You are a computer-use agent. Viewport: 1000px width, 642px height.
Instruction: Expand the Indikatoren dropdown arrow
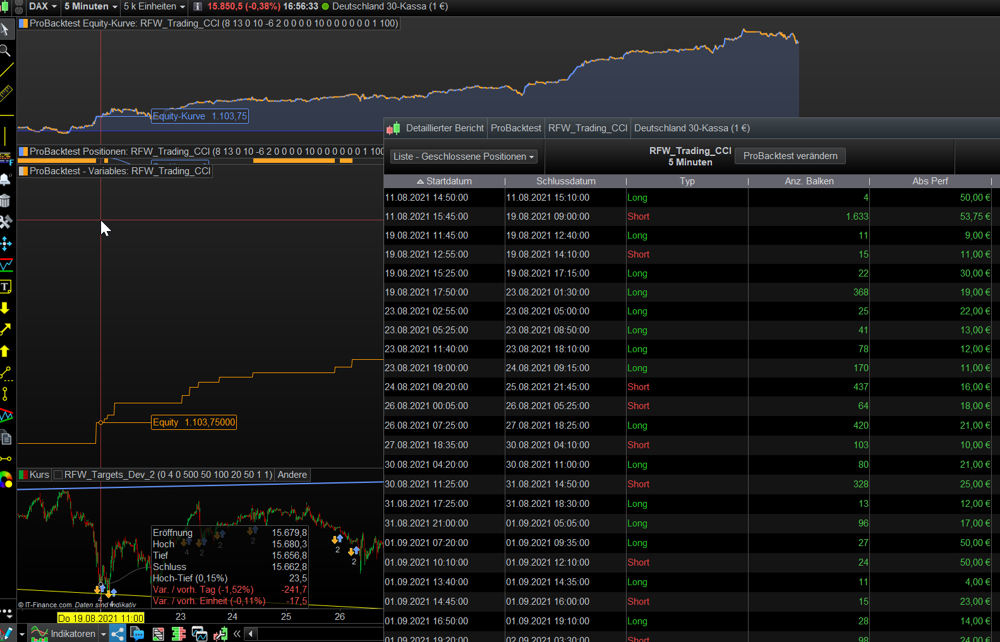104,634
